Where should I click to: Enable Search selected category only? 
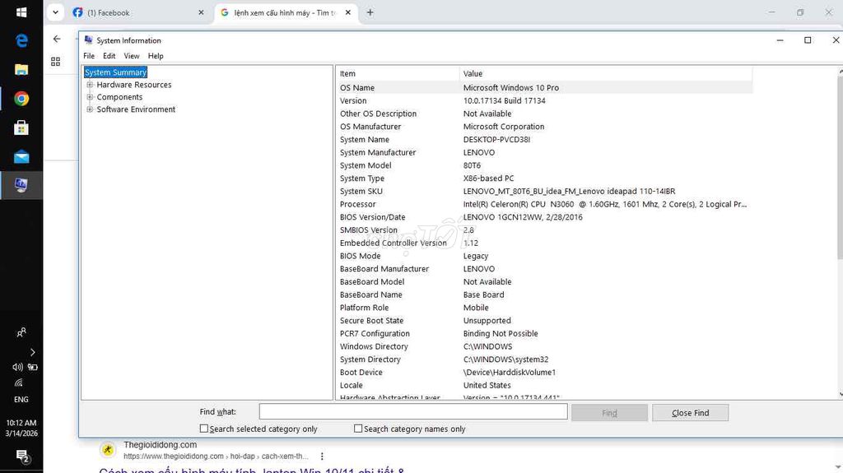point(204,429)
